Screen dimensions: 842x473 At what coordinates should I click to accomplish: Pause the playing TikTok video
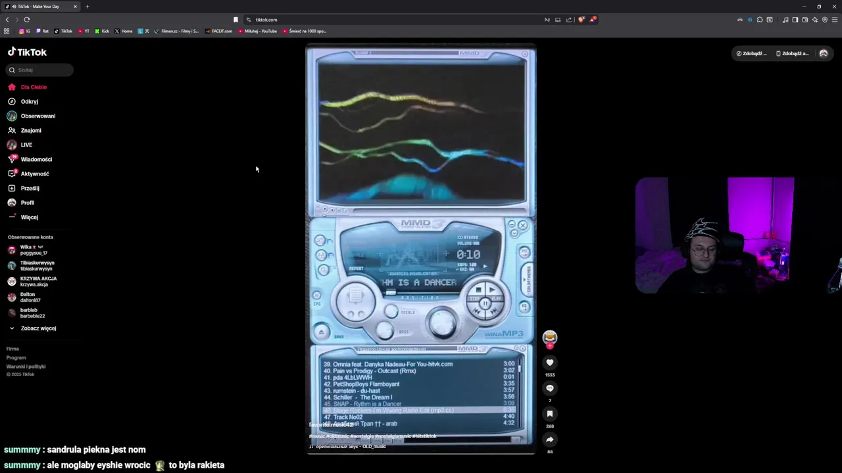click(421, 250)
